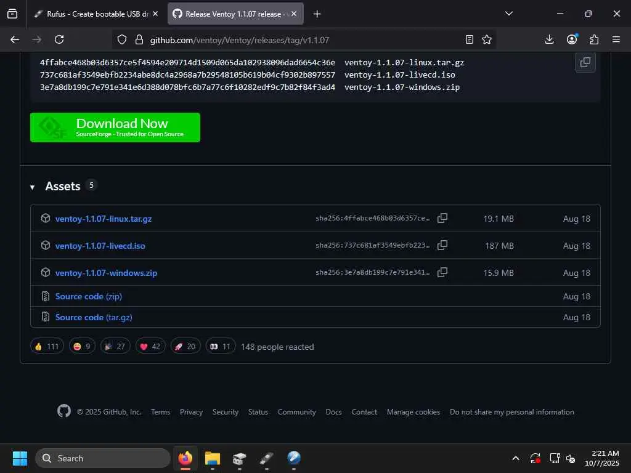The width and height of the screenshot is (631, 473).
Task: Click package icon beside ventoy-1.1.07-windows.zip
Action: (46, 272)
